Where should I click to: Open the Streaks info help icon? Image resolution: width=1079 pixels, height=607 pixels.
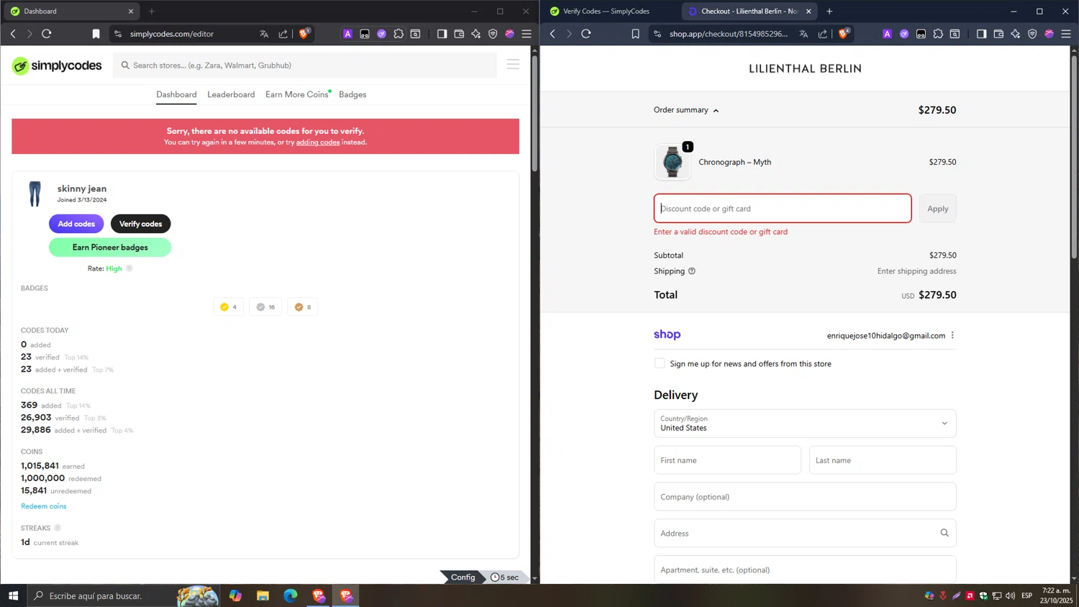[58, 528]
